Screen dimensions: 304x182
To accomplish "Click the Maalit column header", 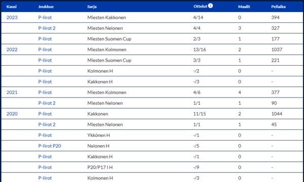I will coord(244,7).
